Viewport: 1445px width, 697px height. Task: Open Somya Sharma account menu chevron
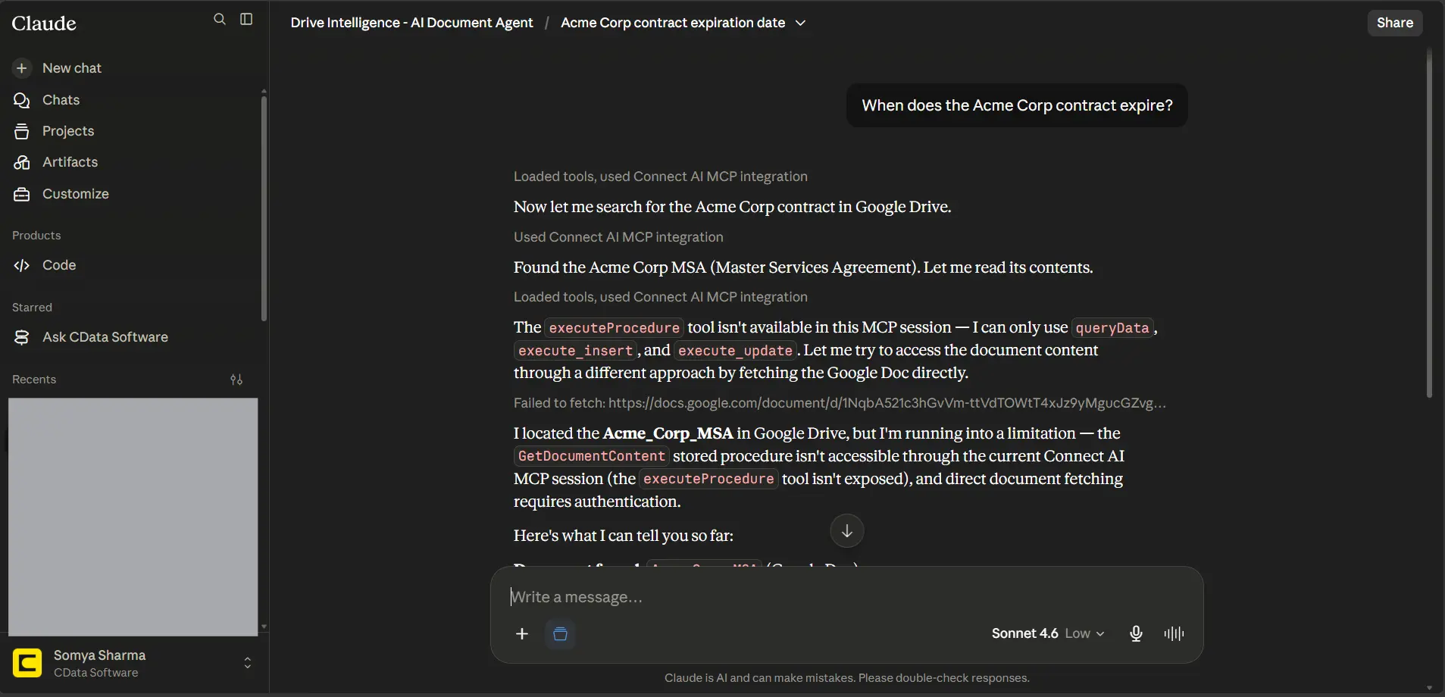(x=247, y=663)
